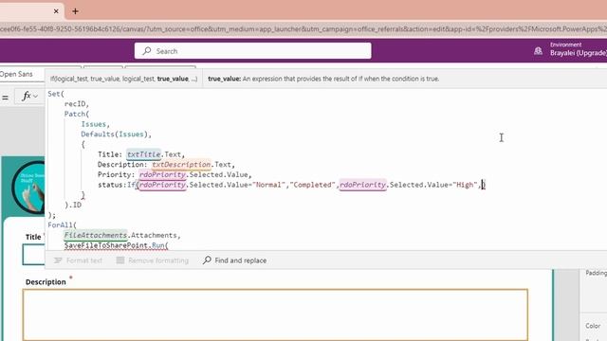Open the Environment picker icon
The image size is (607, 341).
tap(538, 51)
